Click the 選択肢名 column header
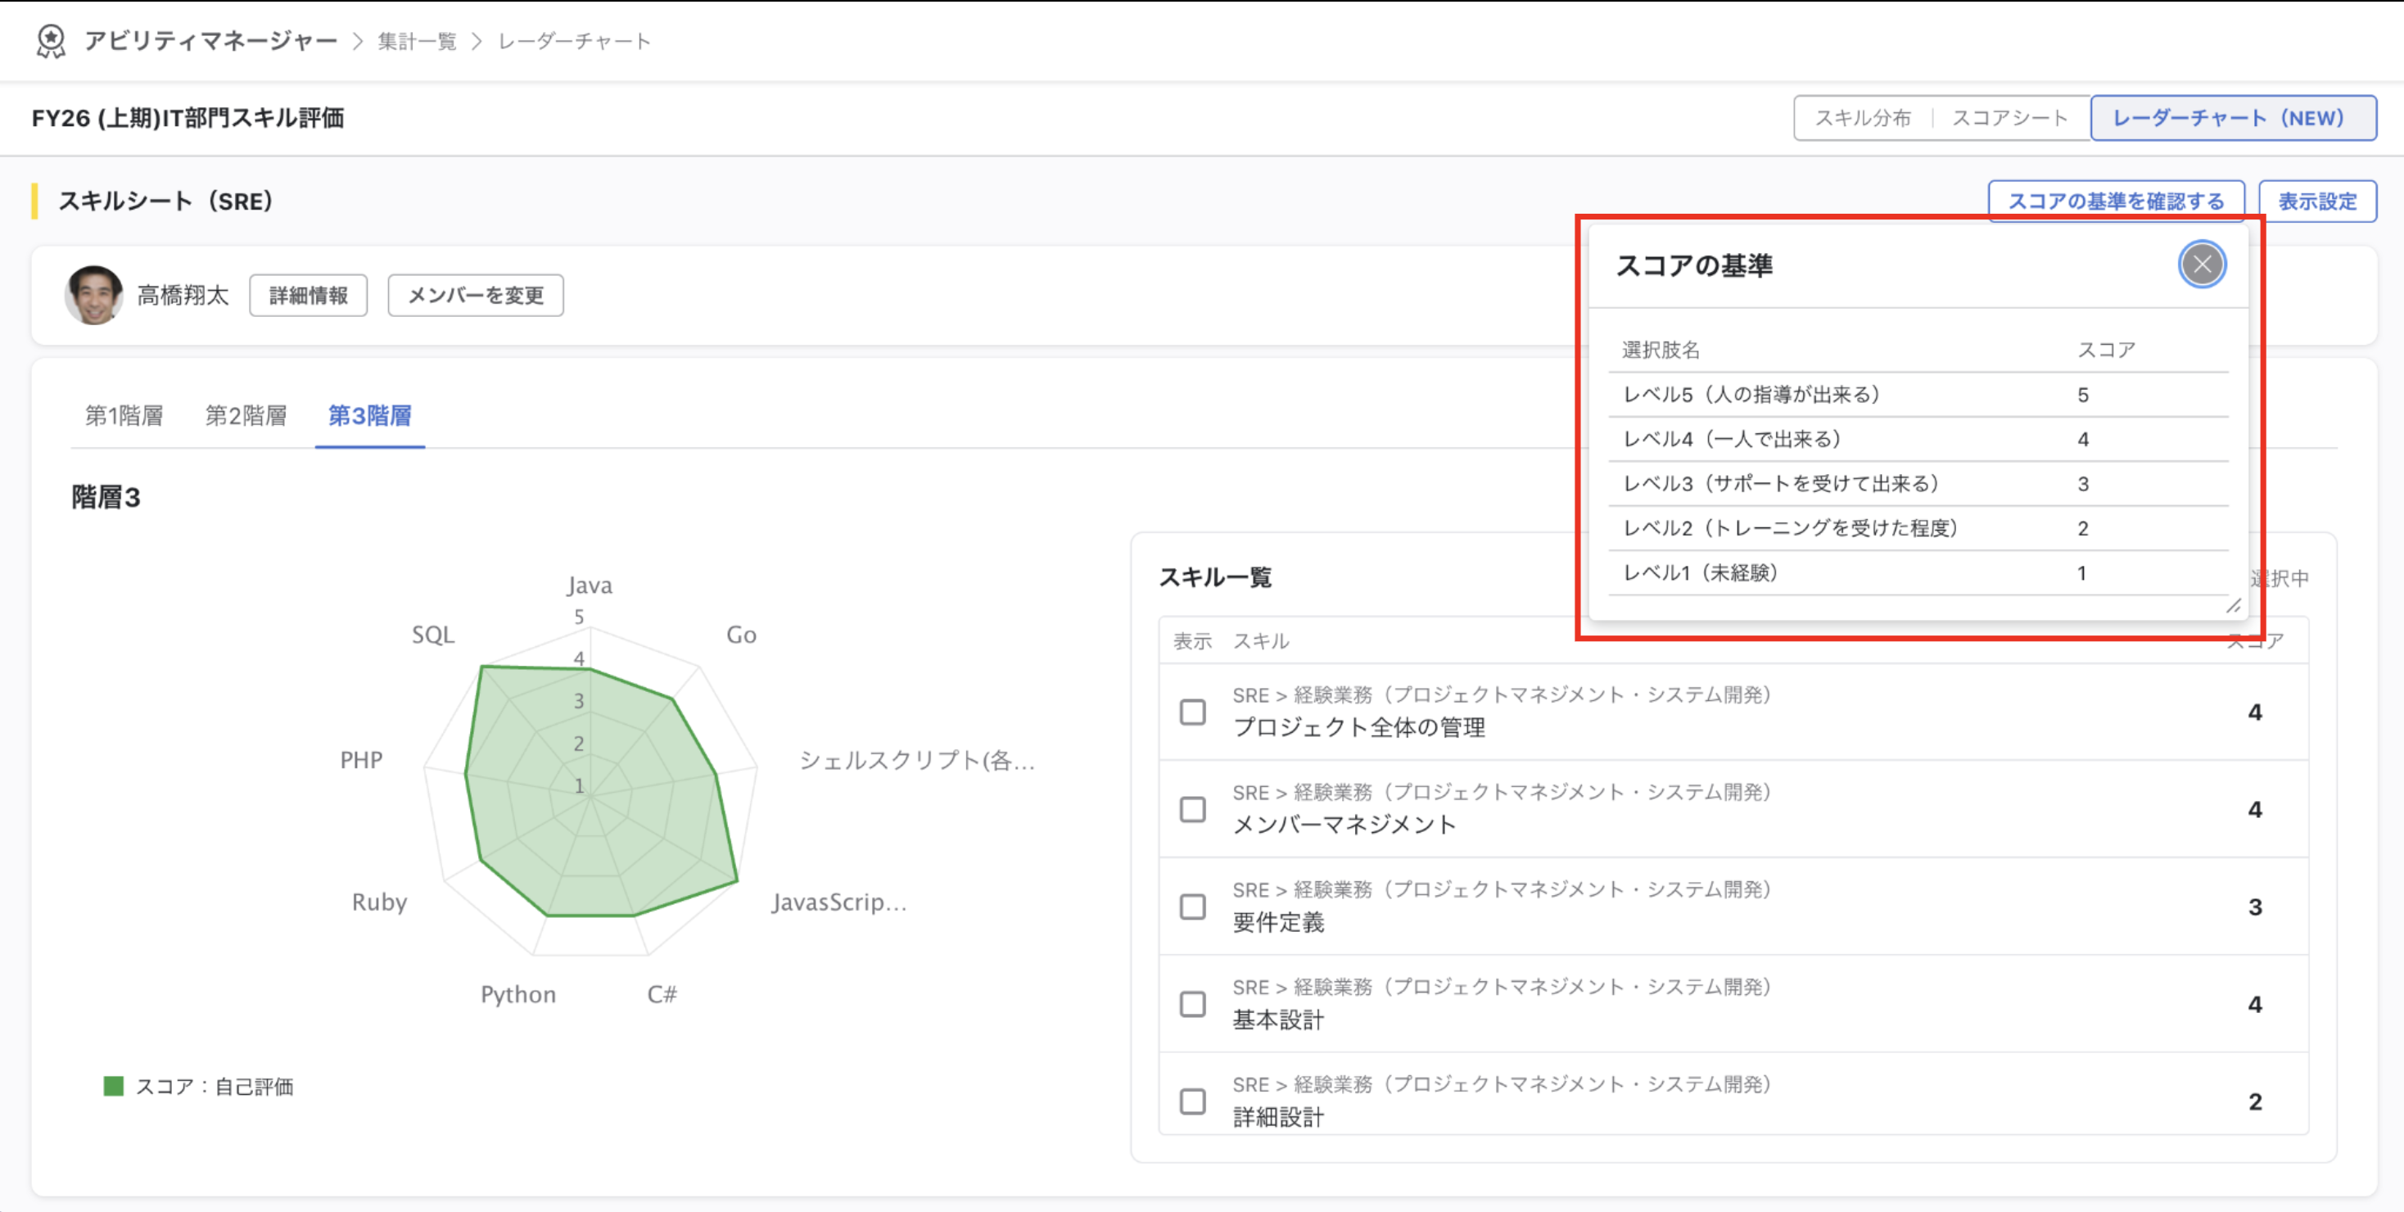2404x1212 pixels. pos(1661,350)
